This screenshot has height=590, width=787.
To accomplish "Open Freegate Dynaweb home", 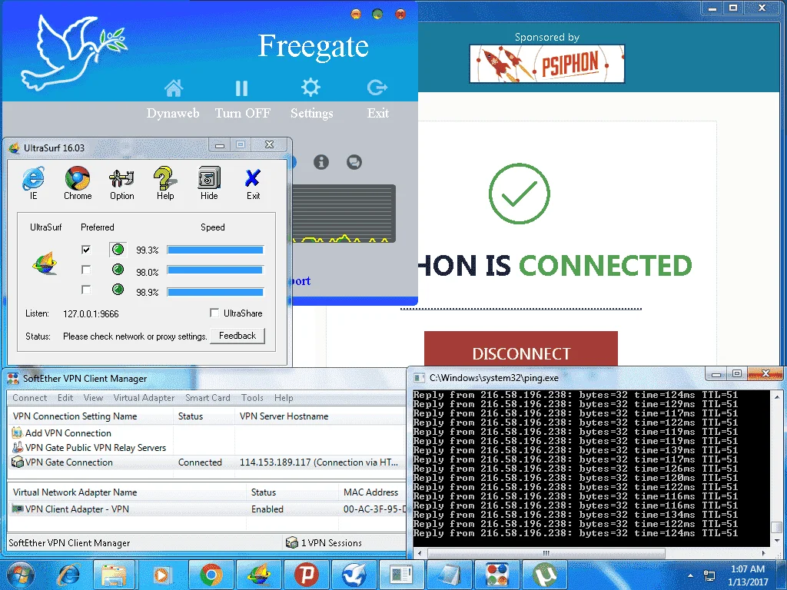I will coord(173,99).
